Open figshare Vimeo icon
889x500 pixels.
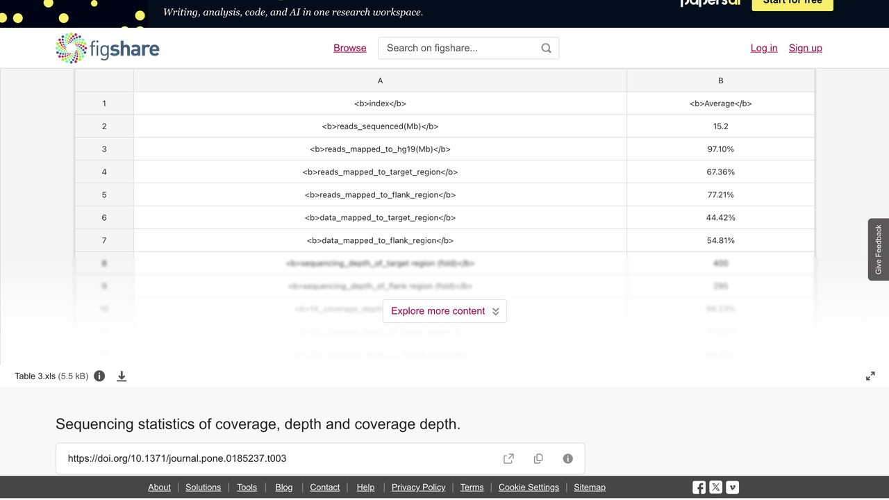click(732, 487)
